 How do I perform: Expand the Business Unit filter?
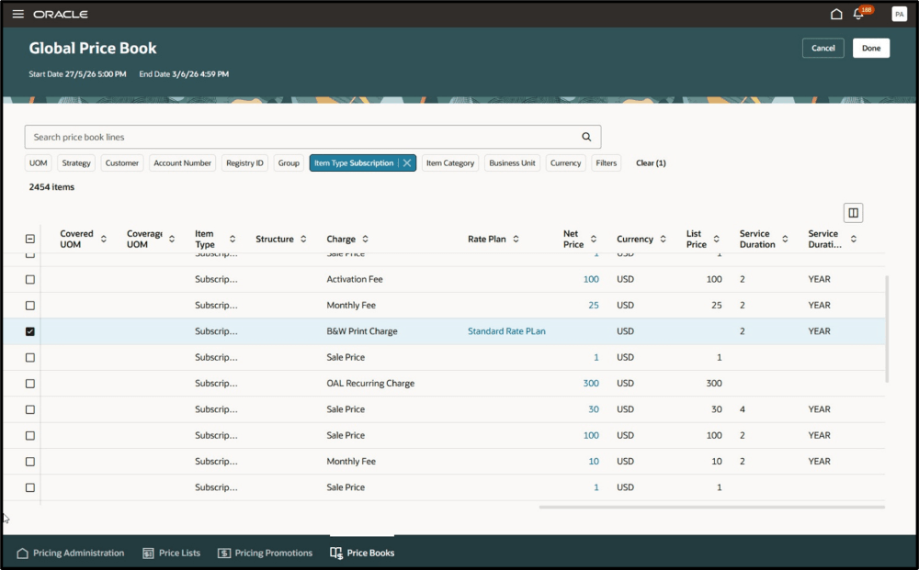point(512,163)
